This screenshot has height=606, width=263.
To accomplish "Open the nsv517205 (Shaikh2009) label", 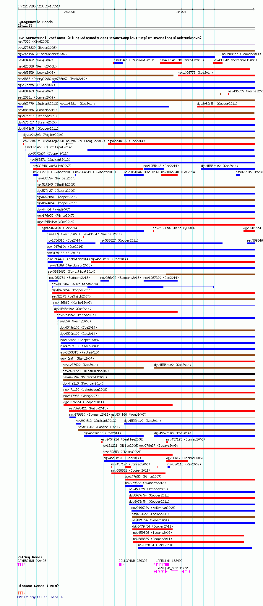I will click(x=56, y=184).
